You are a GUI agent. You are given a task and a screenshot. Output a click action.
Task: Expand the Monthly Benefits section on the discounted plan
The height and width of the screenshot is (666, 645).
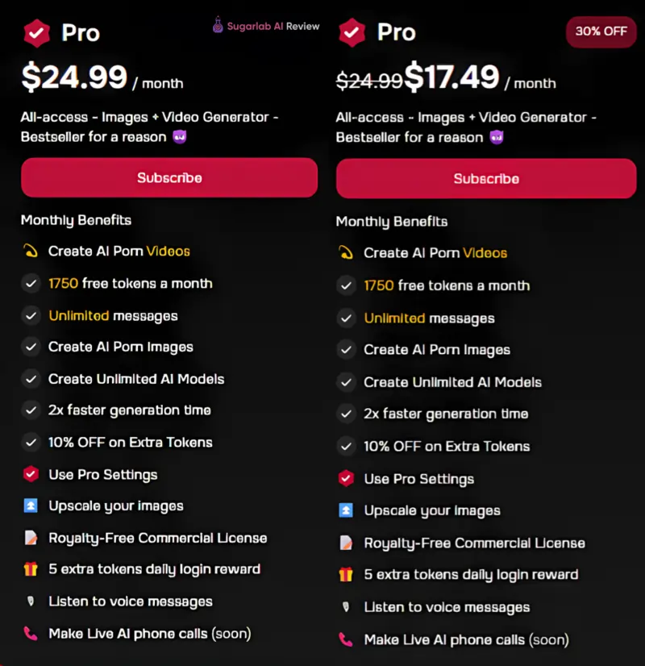392,221
